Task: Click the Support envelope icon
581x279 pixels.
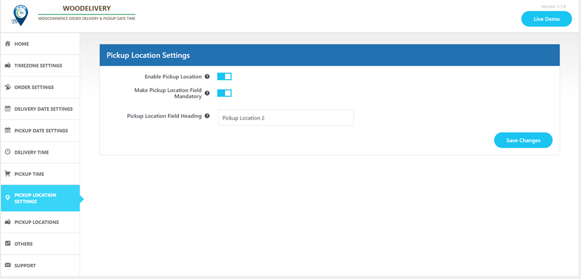Action: pyautogui.click(x=8, y=266)
